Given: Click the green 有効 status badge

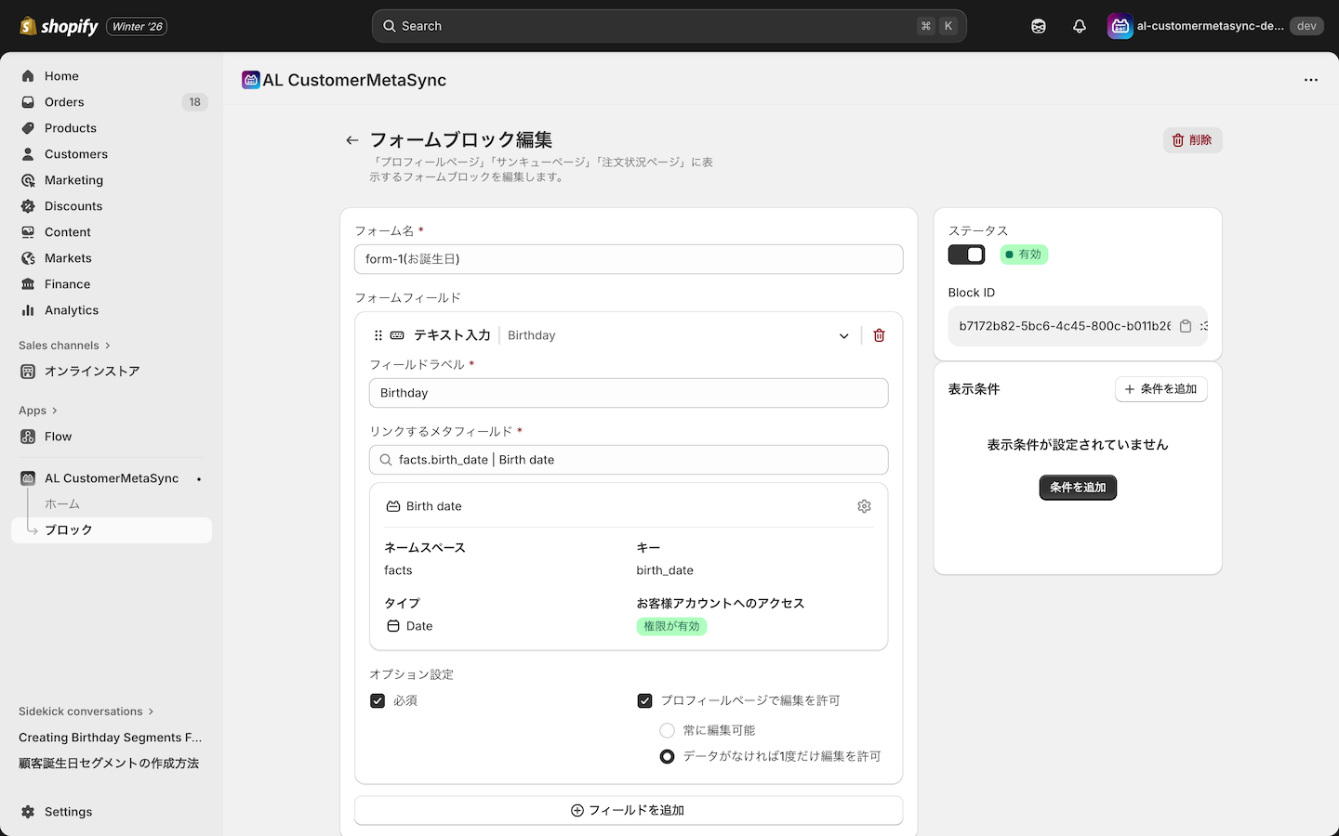Looking at the screenshot, I should tap(1024, 254).
